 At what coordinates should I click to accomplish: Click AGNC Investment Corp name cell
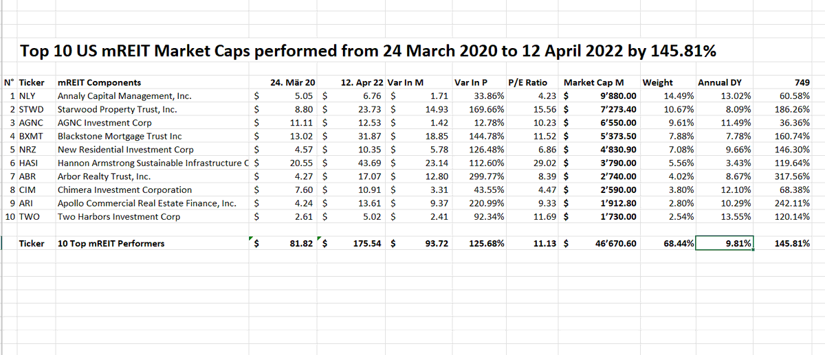104,123
